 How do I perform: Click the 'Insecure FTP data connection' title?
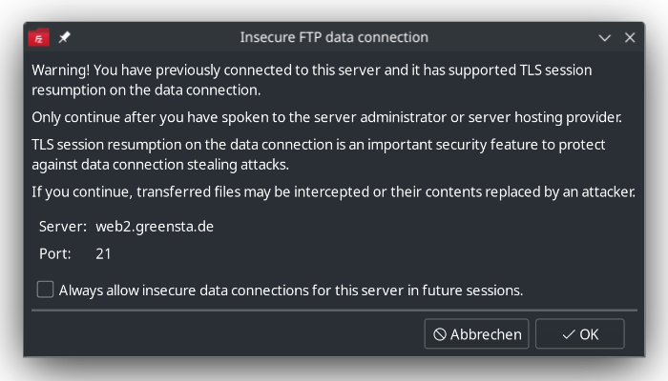[x=334, y=37]
